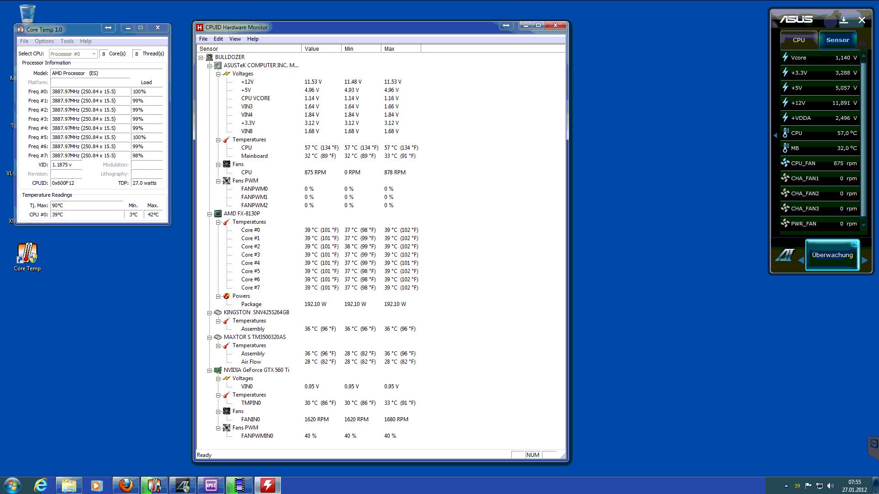The image size is (879, 494).
Task: Switch to the CPU tab in ASUS panel
Action: 798,40
